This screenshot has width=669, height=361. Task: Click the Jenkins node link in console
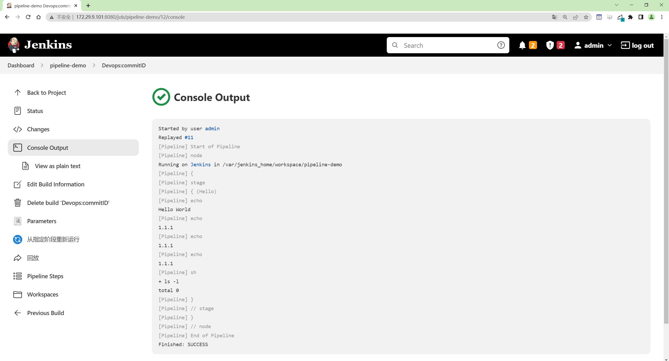coord(200,164)
